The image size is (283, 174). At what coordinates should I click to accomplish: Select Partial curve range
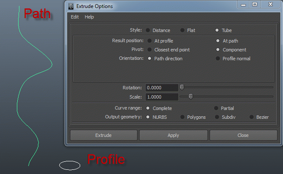pyautogui.click(x=216, y=108)
